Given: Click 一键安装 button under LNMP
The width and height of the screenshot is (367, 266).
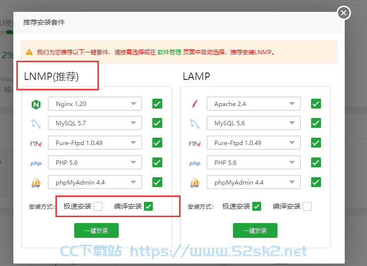Looking at the screenshot, I should pyautogui.click(x=96, y=230).
